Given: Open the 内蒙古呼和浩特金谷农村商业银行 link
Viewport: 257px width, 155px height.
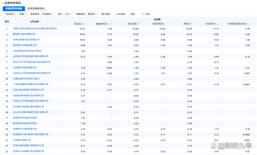Looking at the screenshot, I should 35,29.
